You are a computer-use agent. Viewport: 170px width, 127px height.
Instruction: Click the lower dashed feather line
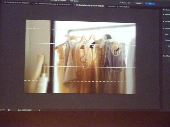pos(79,81)
